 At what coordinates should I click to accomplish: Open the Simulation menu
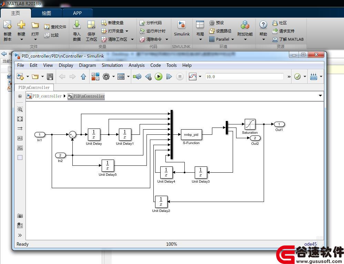[x=112, y=65]
